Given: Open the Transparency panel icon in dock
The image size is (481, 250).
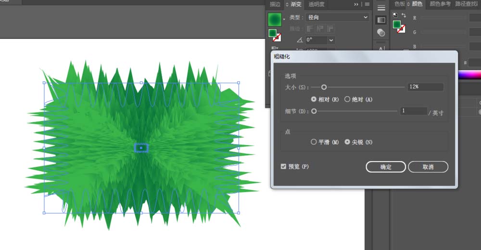Looking at the screenshot, I should coord(381,33).
